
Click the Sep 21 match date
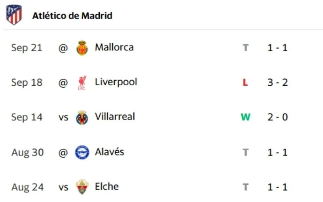[27, 48]
